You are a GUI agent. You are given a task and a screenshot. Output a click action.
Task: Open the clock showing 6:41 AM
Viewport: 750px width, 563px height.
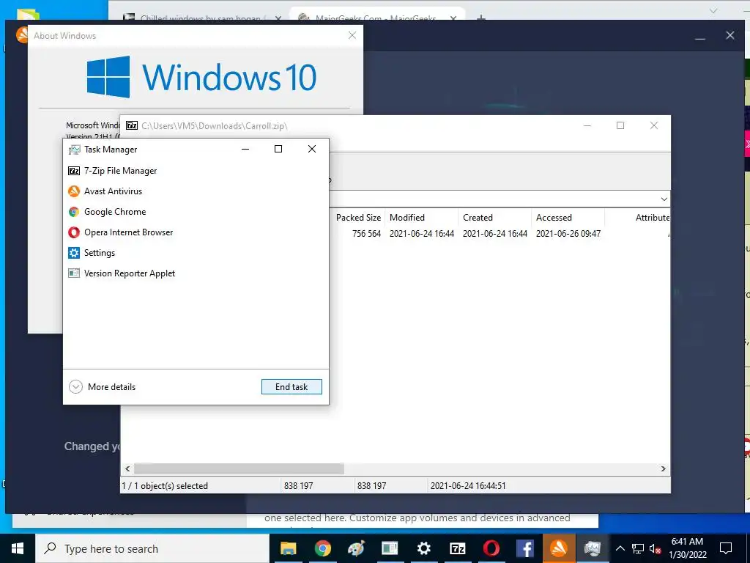(687, 548)
